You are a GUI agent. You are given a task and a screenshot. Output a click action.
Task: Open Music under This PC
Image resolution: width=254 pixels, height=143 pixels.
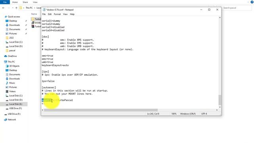12,83
